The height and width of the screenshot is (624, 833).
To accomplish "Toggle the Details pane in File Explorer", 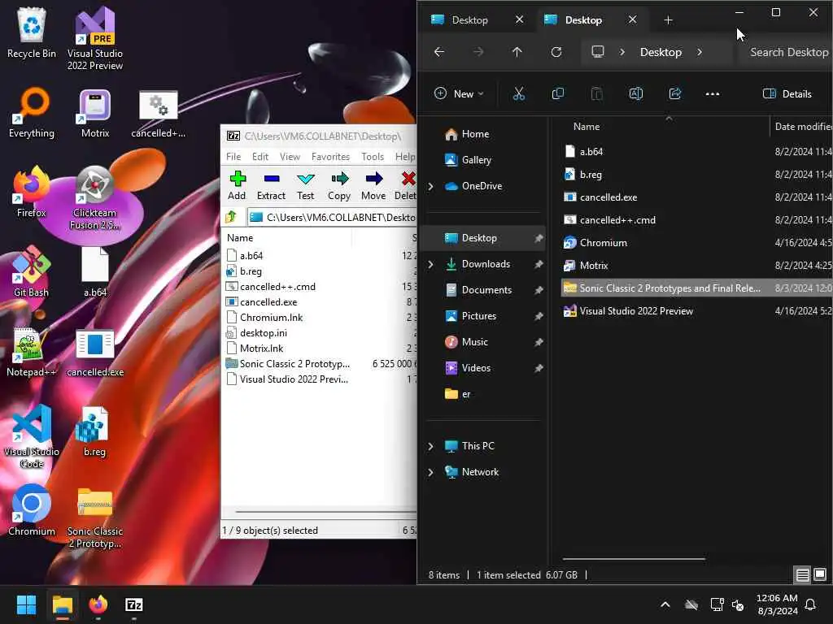I will coord(787,94).
